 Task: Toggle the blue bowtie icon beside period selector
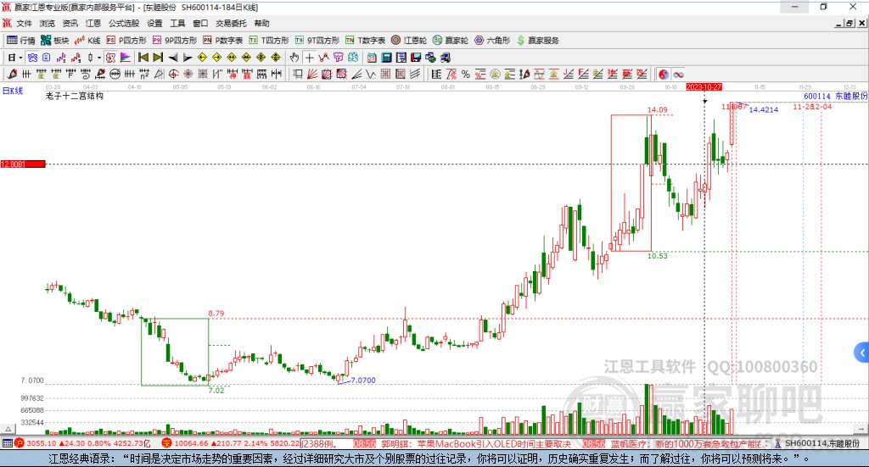pyautogui.click(x=32, y=58)
